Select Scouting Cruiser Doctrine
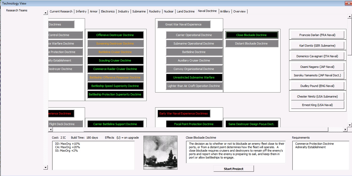The image size is (352, 176). point(115,60)
